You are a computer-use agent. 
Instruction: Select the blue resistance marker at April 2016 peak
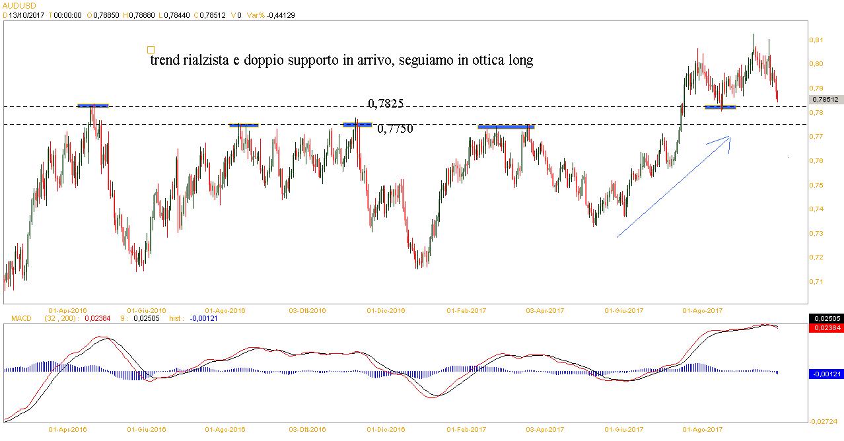coord(92,106)
